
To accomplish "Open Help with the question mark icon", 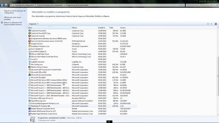I will point(216,24).
